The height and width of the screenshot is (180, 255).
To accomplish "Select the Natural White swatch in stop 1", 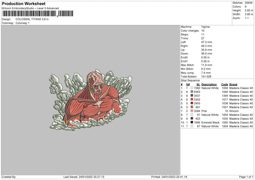I will pos(192,88).
